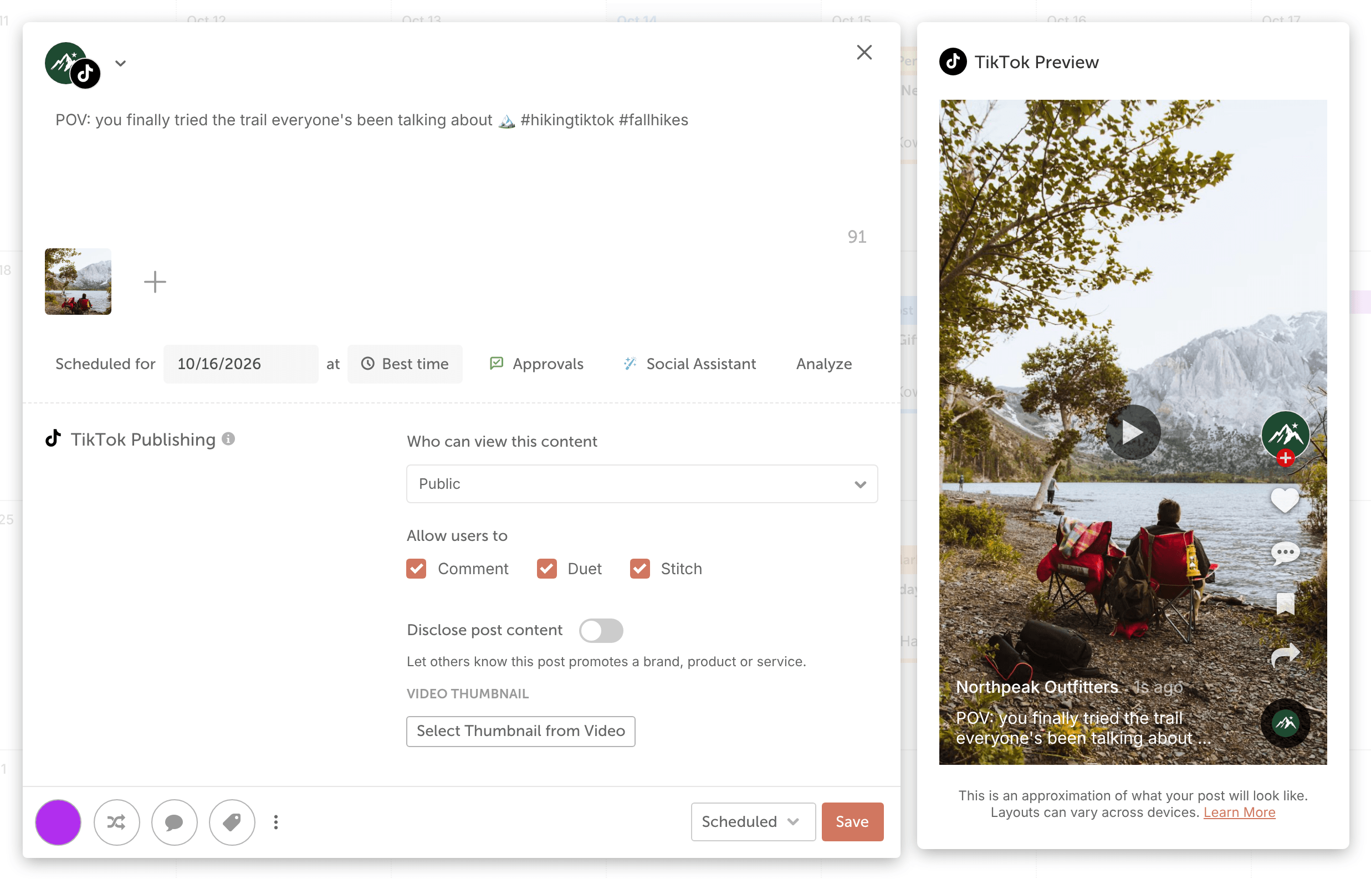
Task: Open the Social Assistant option
Action: pyautogui.click(x=689, y=364)
